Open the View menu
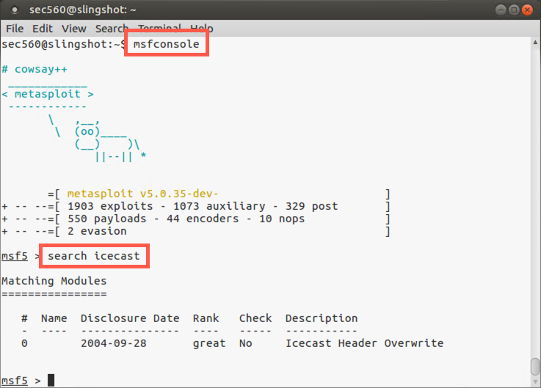 [x=74, y=29]
